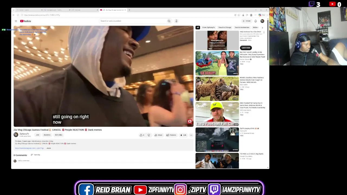Image resolution: width=347 pixels, height=195 pixels.
Task: Select the From ZipfunnyTv filter chip
Action: pos(208,28)
